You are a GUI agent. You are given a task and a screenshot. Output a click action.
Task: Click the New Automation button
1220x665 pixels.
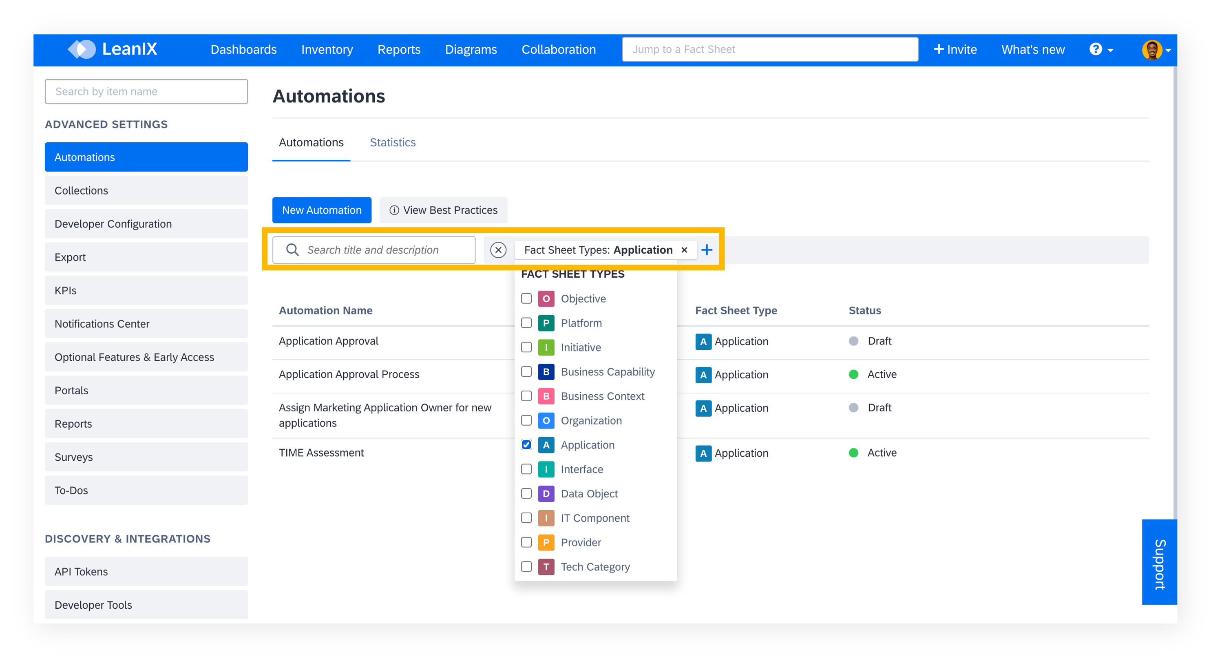pos(322,210)
